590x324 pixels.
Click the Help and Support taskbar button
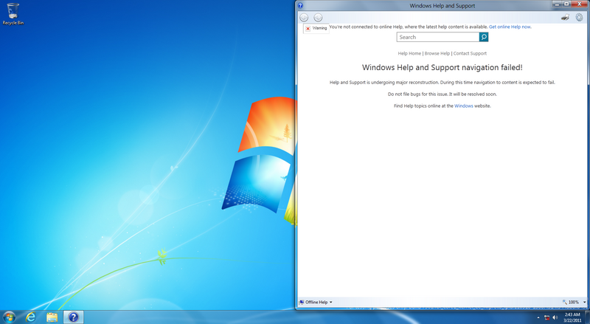(73, 317)
